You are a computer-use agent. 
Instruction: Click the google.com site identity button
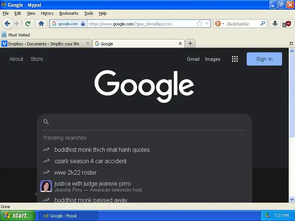click(68, 24)
